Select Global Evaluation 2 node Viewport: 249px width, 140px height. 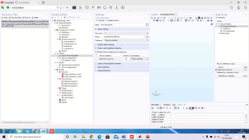[71, 84]
